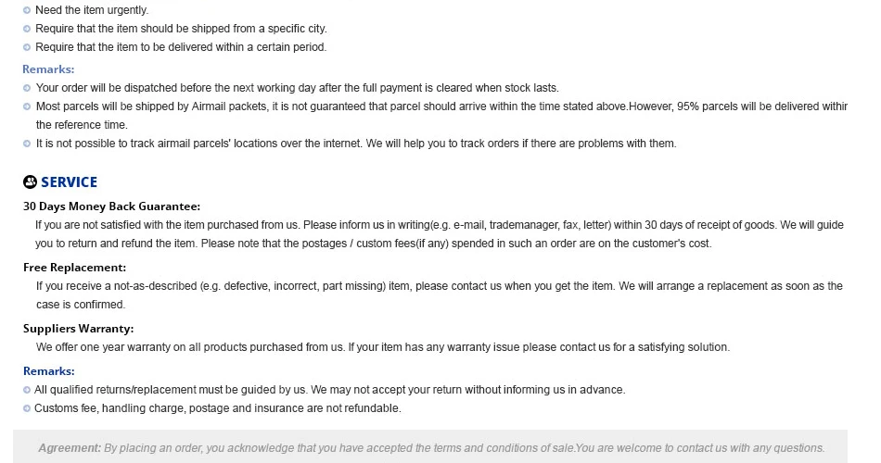The width and height of the screenshot is (881, 463).
Task: Click the gray Agreement notice banner
Action: click(x=430, y=446)
